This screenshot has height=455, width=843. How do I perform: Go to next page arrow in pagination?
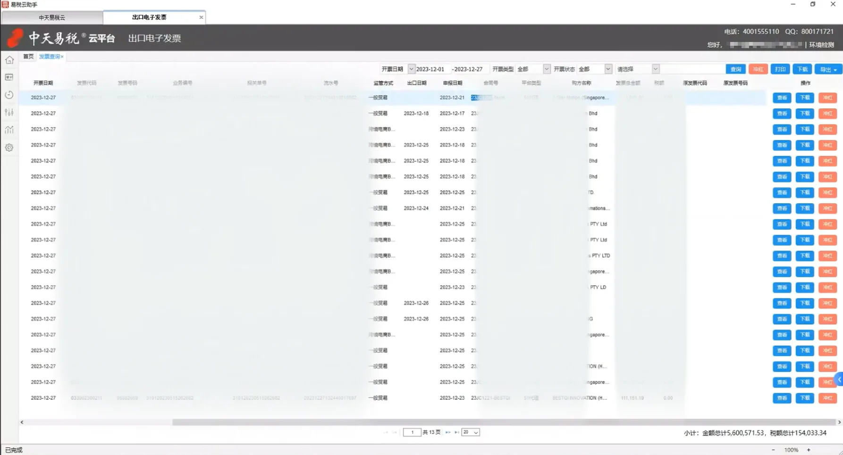(448, 432)
